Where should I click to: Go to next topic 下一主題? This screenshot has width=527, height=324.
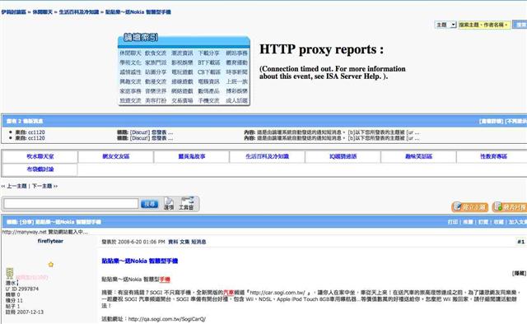(42, 186)
